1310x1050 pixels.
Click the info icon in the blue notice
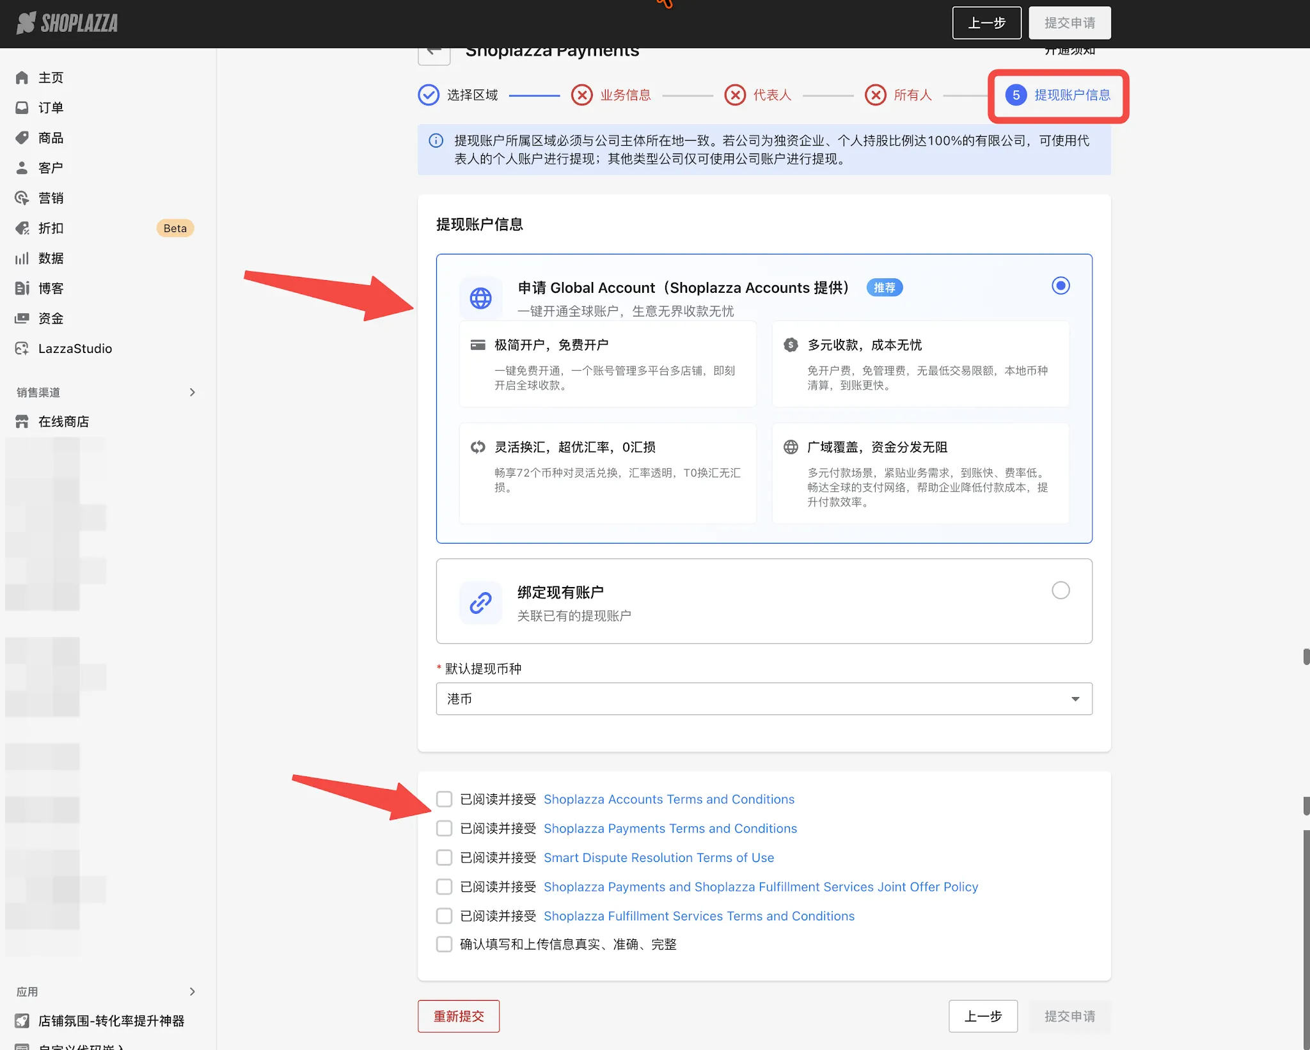436,141
